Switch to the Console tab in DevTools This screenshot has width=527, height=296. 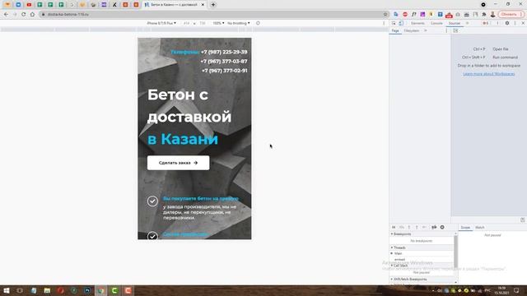(436, 23)
